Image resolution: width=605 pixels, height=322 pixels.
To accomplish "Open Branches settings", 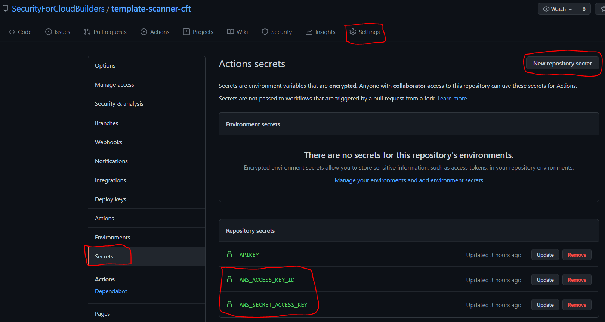I will (146, 123).
